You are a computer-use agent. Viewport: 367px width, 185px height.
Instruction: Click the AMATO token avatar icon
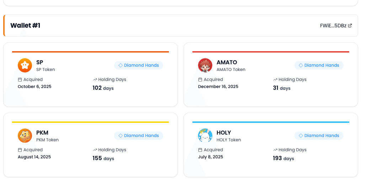pyautogui.click(x=205, y=65)
